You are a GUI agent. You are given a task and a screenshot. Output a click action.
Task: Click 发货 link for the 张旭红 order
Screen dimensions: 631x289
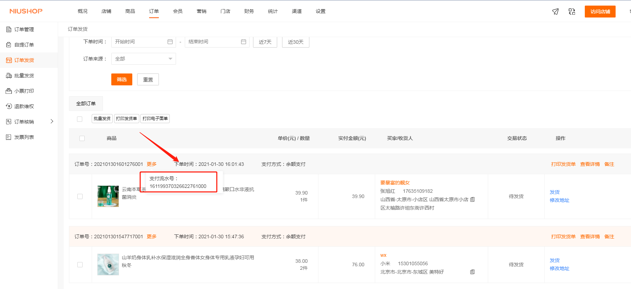point(554,192)
